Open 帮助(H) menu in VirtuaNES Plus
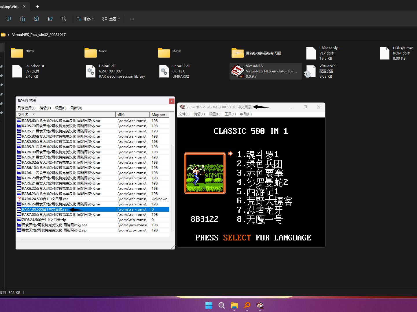 (246, 114)
